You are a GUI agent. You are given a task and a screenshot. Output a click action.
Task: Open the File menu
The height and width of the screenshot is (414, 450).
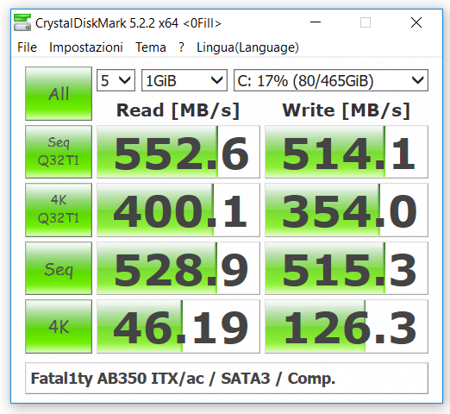tap(27, 47)
